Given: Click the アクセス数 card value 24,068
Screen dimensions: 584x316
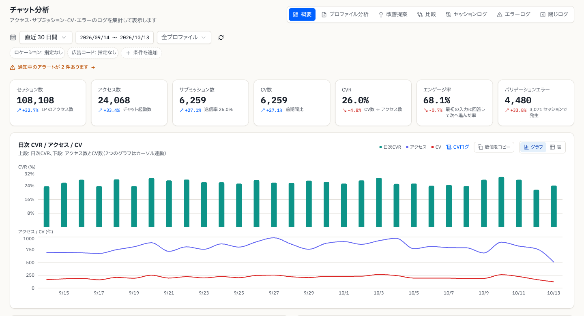Looking at the screenshot, I should pyautogui.click(x=114, y=100).
